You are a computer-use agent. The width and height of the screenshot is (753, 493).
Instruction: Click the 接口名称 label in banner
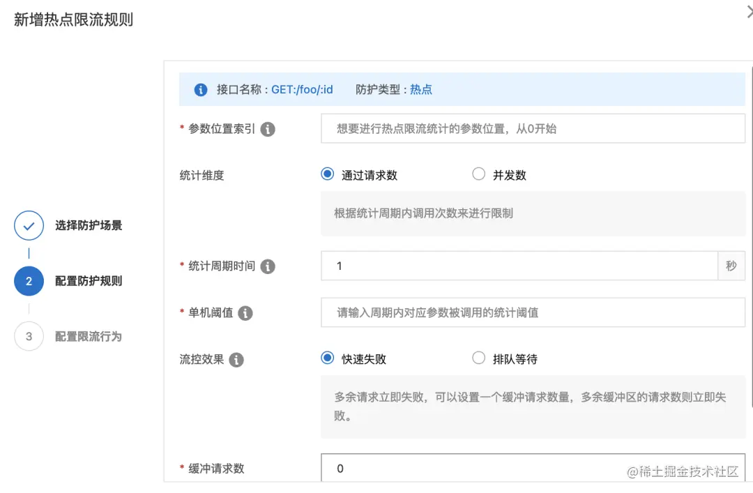(238, 89)
